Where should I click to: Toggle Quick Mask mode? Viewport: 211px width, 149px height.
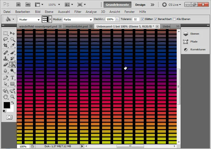pos(9,117)
